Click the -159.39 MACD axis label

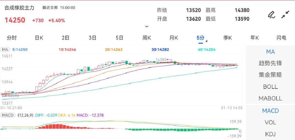tap(234, 136)
